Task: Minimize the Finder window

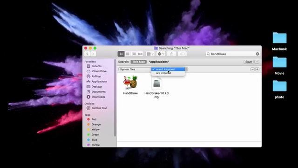Action: pos(90,48)
